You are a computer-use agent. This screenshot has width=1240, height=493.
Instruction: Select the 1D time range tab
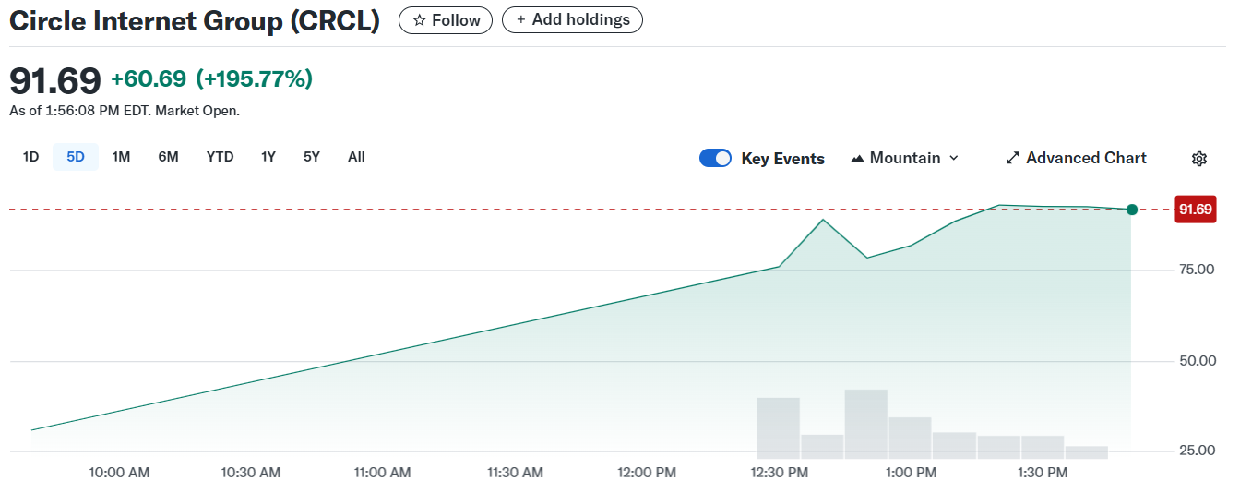coord(30,157)
